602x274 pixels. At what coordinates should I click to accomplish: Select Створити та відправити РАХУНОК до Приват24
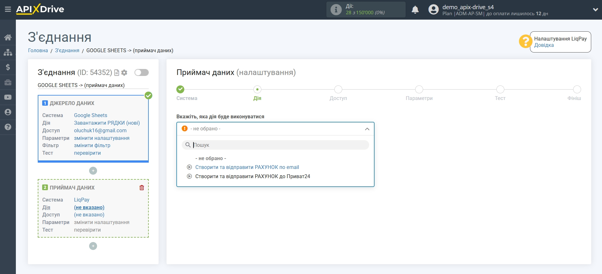[252, 177]
